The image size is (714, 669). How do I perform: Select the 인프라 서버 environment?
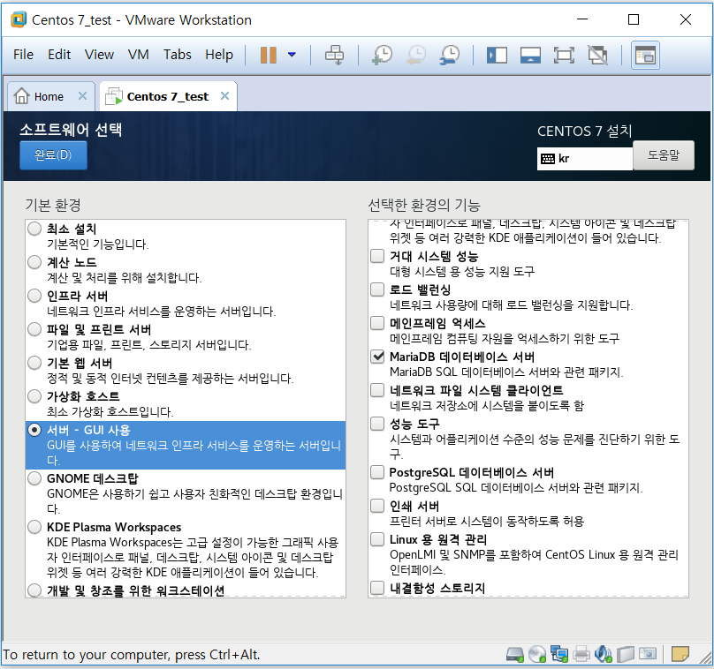click(x=34, y=296)
